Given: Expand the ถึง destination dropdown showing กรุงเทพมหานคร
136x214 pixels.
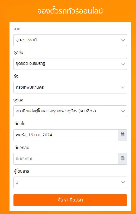Looking at the screenshot, I should [70, 87].
